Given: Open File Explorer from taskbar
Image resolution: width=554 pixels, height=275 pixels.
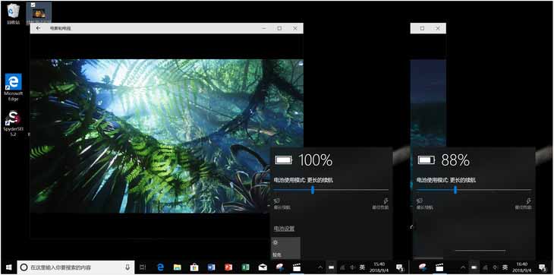Looking at the screenshot, I should [x=178, y=267].
